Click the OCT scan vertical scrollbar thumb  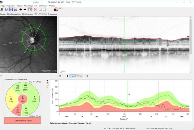click(191, 36)
